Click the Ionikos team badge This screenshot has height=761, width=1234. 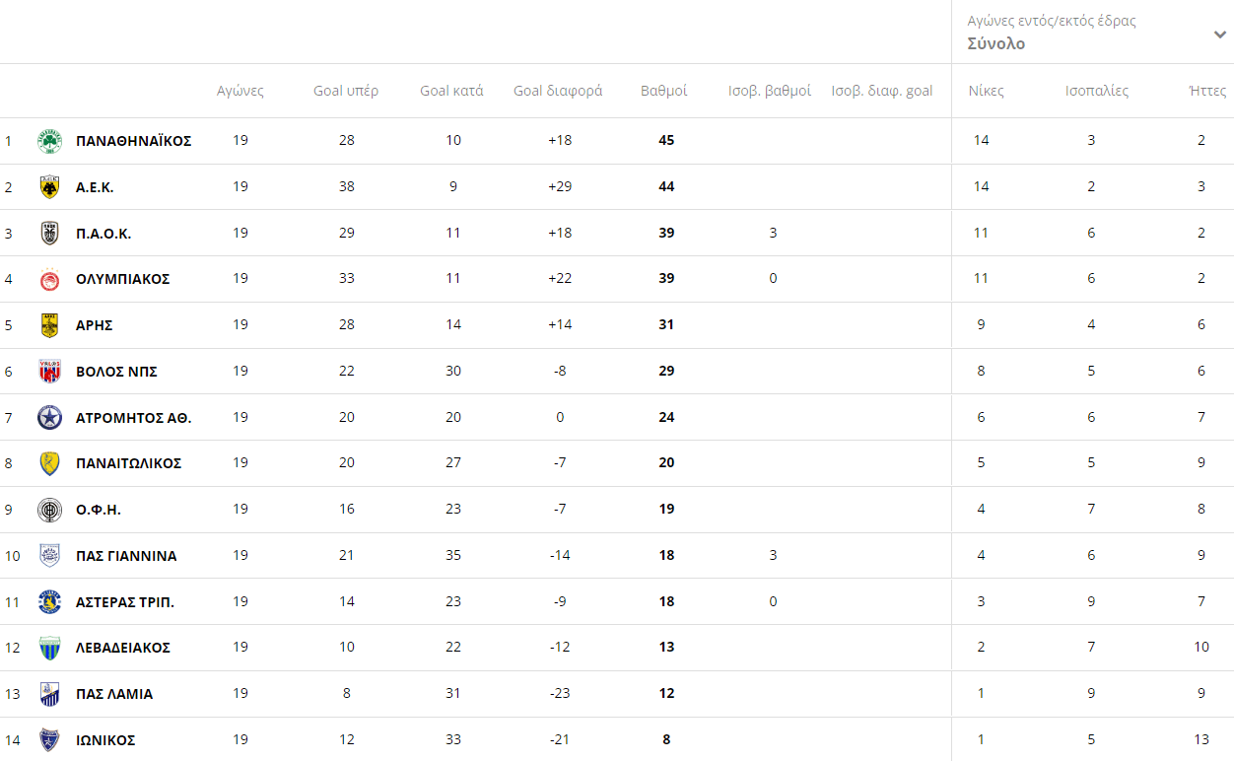[49, 740]
